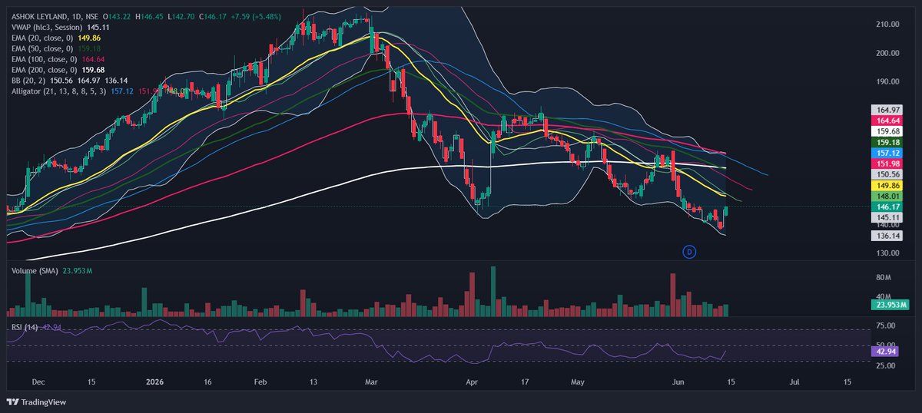This screenshot has width=922, height=413.
Task: Click the 159.68 price label on the scale
Action: (888, 131)
